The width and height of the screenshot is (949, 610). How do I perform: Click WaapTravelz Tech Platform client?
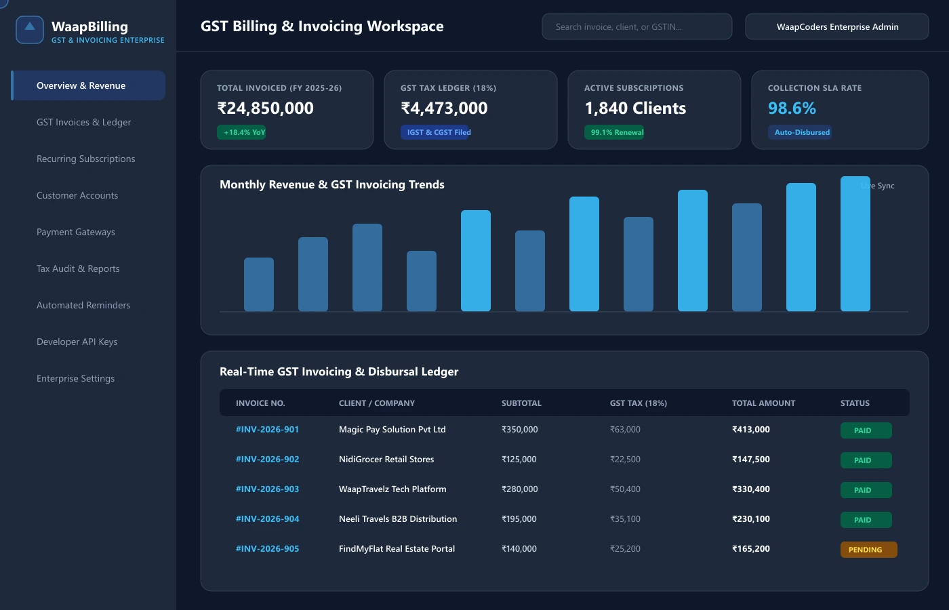pyautogui.click(x=392, y=489)
